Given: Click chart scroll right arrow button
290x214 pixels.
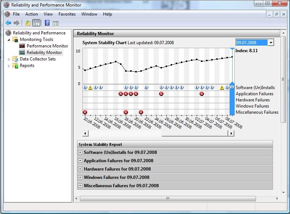Looking at the screenshot, I should click(231, 133).
